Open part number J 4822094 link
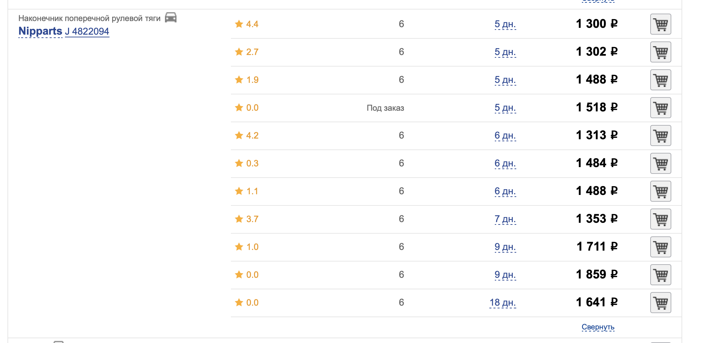 87,32
